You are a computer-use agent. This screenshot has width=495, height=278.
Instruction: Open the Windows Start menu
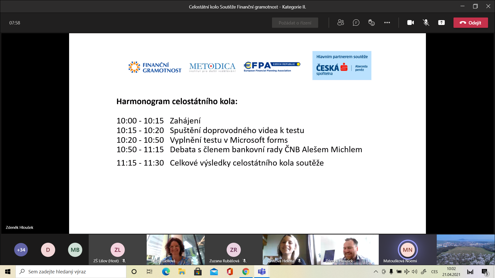[x=8, y=272]
